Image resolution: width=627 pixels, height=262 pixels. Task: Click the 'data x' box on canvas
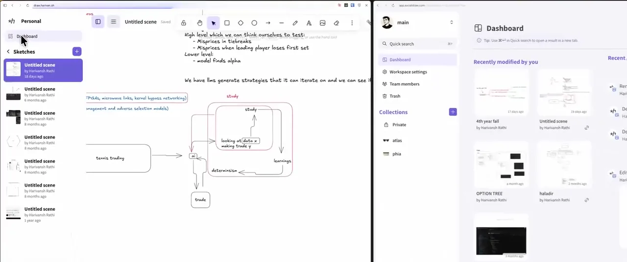[250, 141]
